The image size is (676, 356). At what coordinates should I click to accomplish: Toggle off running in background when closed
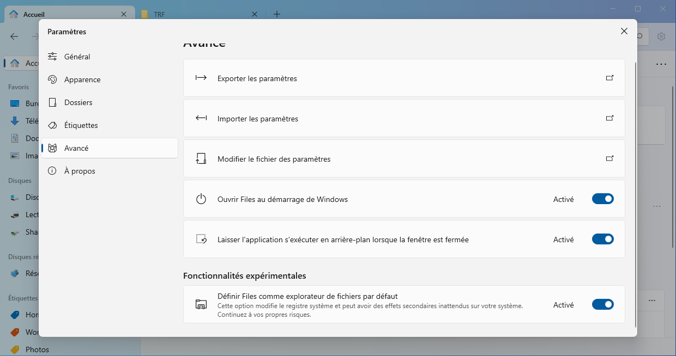(x=602, y=240)
